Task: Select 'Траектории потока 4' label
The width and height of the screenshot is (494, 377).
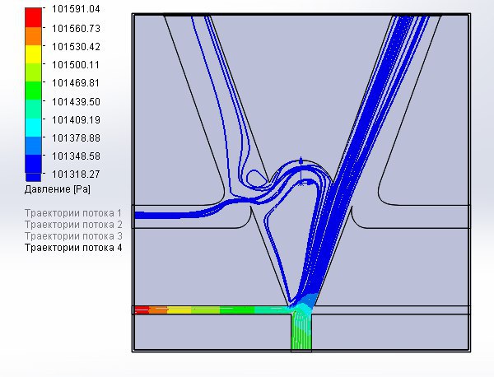Action: (73, 248)
